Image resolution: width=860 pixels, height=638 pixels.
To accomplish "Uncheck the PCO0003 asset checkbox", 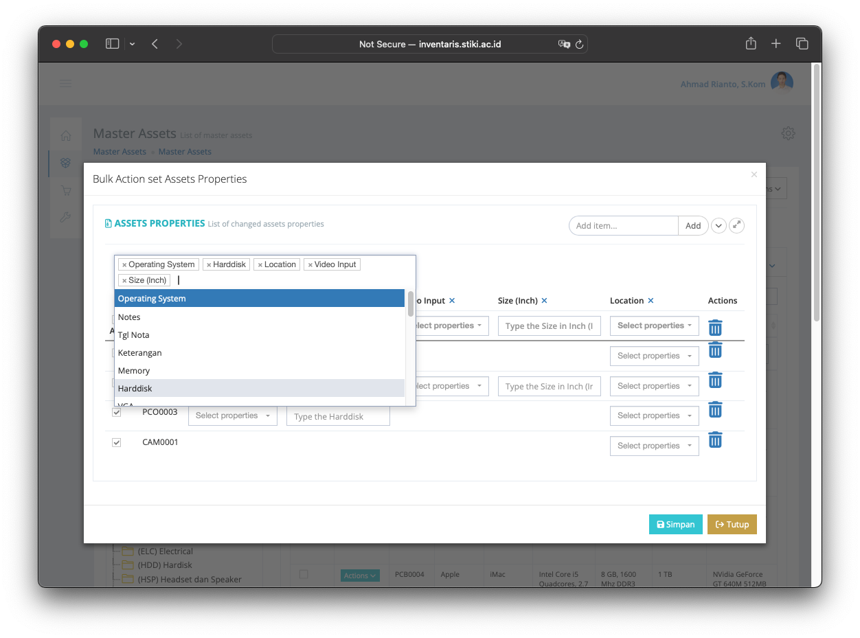I will [116, 413].
